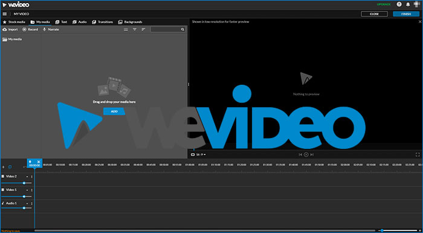Click Narrate with the microphone icon

pos(51,30)
